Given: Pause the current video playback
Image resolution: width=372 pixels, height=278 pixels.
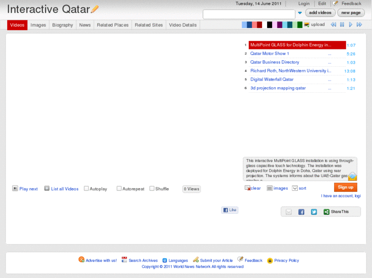Looking at the screenshot, I should (x=342, y=24).
